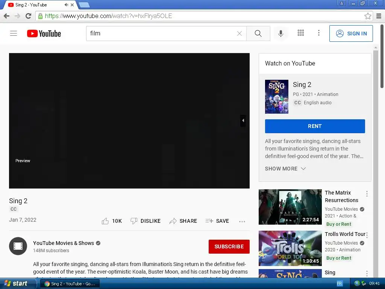Open options menu for Trolls World Tour
Image resolution: width=385 pixels, height=289 pixels.
367,235
